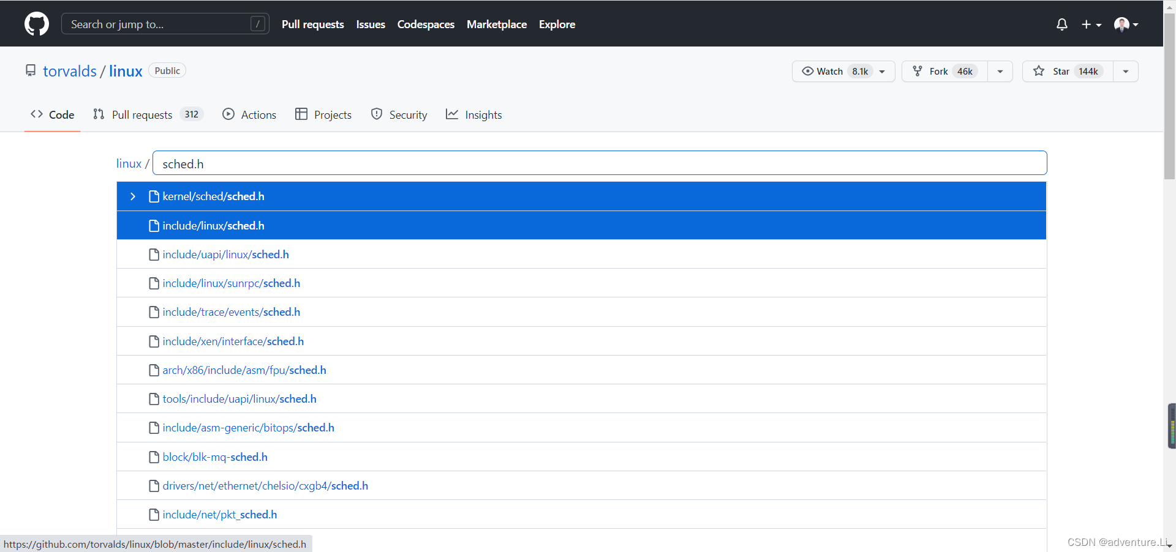Open Pull requests in top navigation
The width and height of the screenshot is (1176, 552).
click(313, 24)
